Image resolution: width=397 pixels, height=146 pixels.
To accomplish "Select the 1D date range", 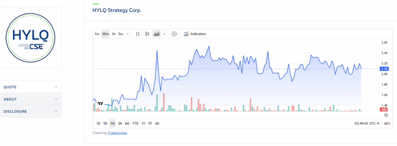I will click(x=98, y=124).
